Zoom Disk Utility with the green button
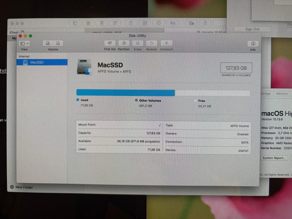Image resolution: width=292 pixels, height=219 pixels. coord(30,36)
